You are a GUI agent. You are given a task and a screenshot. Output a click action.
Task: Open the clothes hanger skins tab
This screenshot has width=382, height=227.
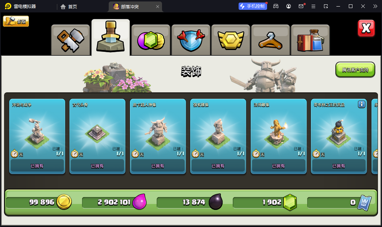pos(270,40)
